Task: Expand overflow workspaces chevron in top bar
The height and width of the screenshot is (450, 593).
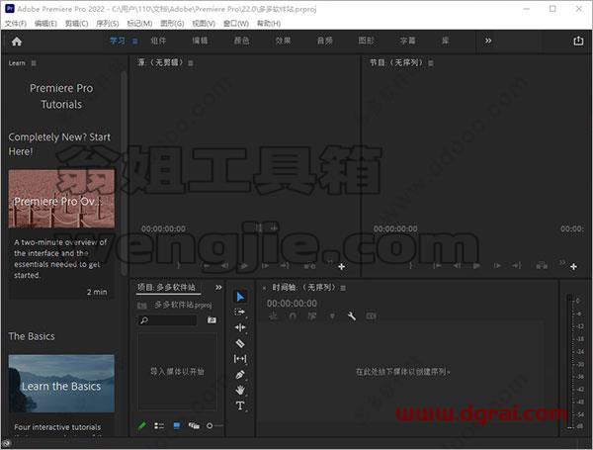Action: click(x=488, y=41)
